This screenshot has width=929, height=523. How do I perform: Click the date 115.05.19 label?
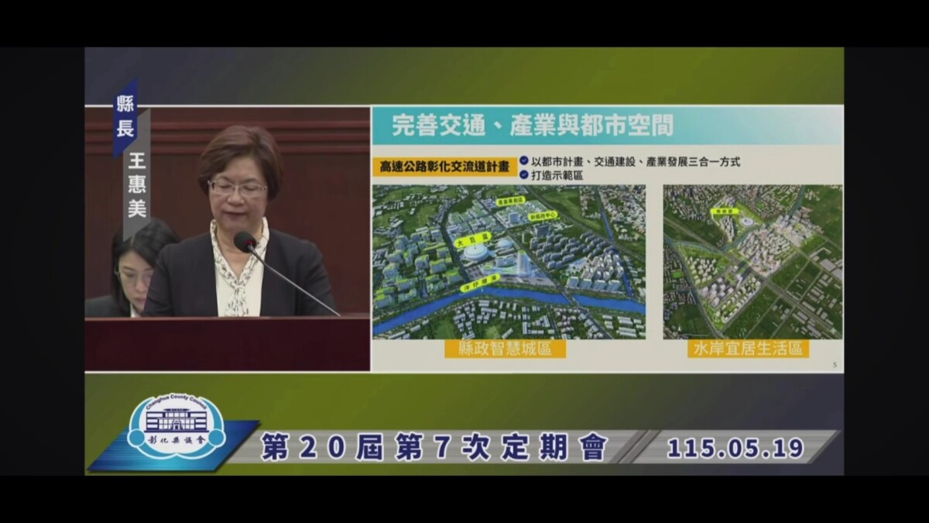coord(735,448)
